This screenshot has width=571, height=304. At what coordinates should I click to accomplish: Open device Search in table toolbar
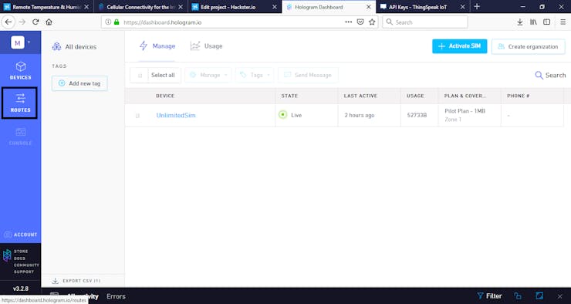(x=550, y=75)
